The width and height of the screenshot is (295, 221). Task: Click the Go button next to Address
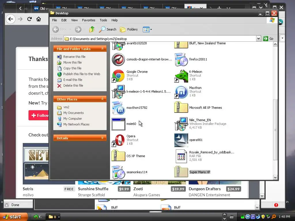point(268,39)
